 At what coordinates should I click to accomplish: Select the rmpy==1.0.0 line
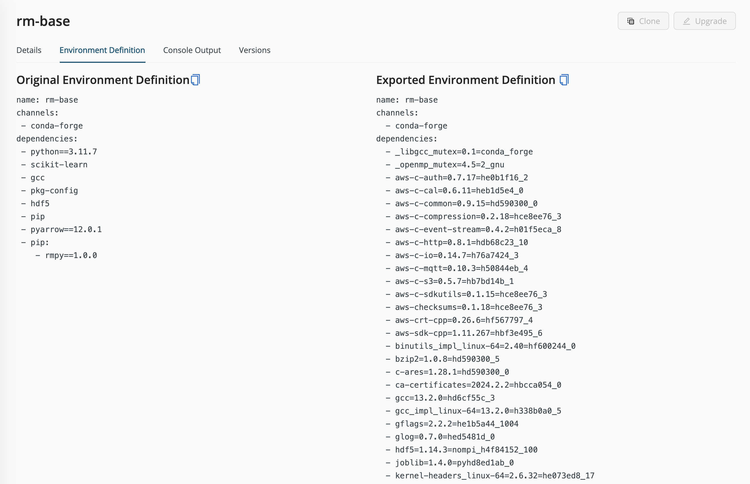pyautogui.click(x=66, y=256)
